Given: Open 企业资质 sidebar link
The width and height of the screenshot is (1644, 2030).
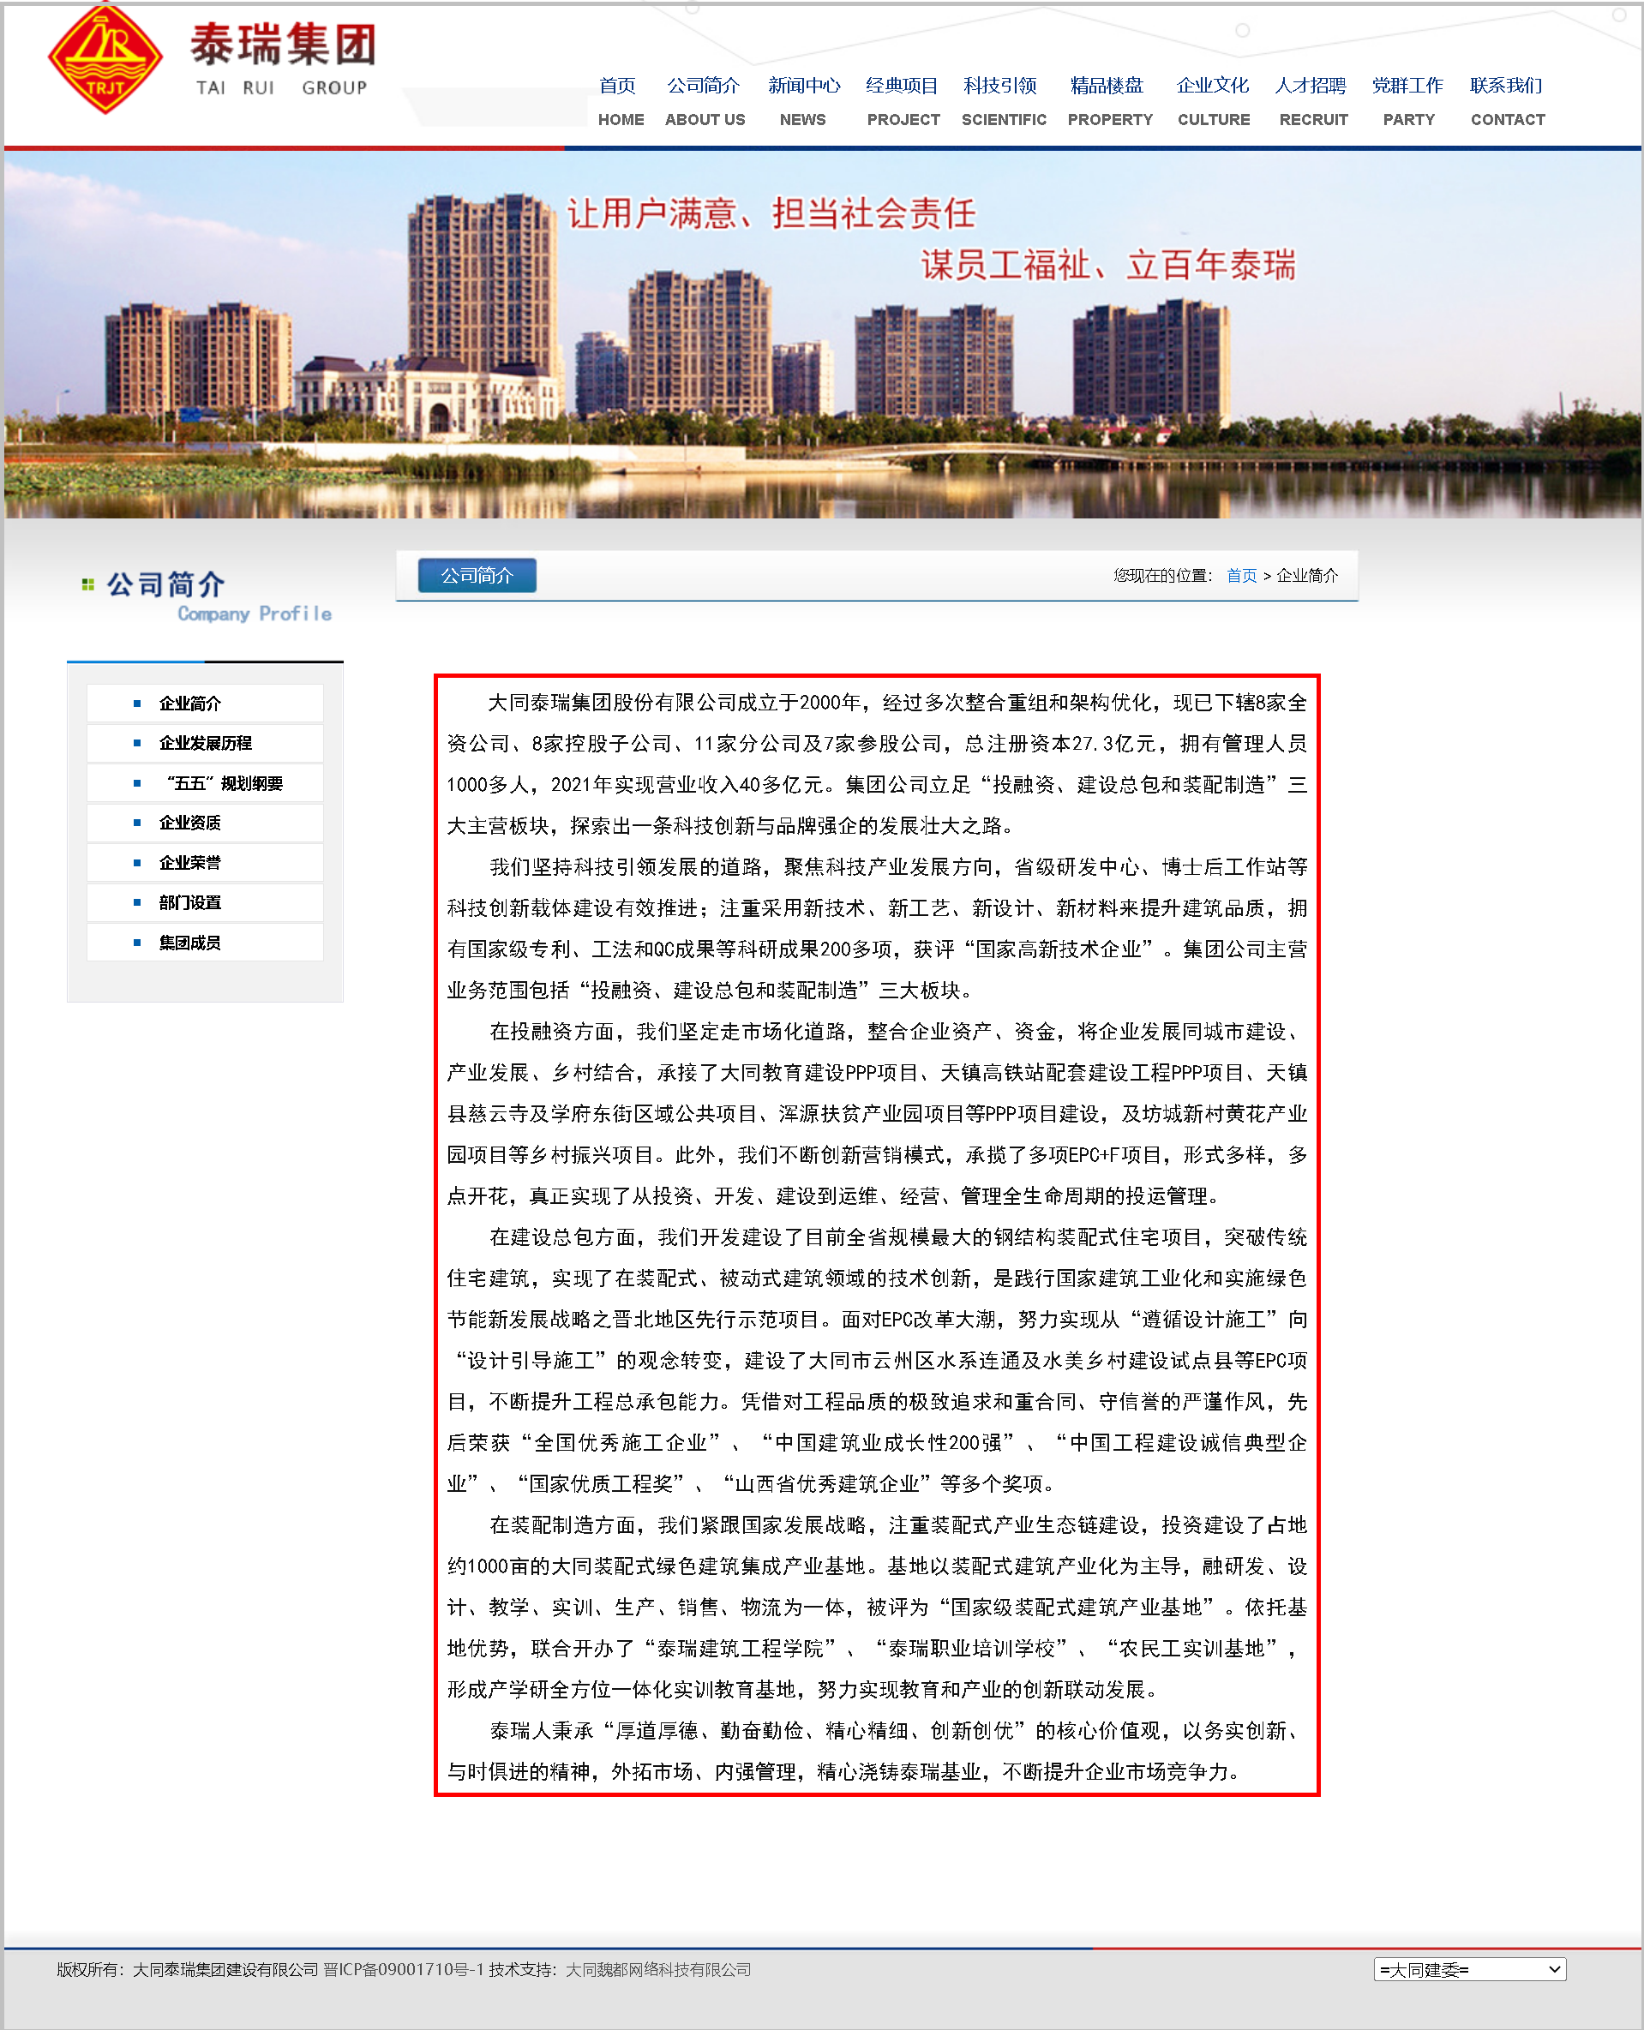Looking at the screenshot, I should click(190, 823).
